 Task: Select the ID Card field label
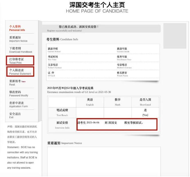pyautogui.click(x=51, y=74)
